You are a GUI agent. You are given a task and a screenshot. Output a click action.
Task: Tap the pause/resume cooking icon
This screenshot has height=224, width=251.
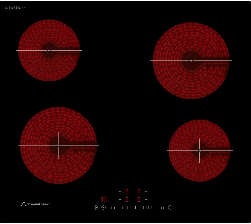point(96,207)
